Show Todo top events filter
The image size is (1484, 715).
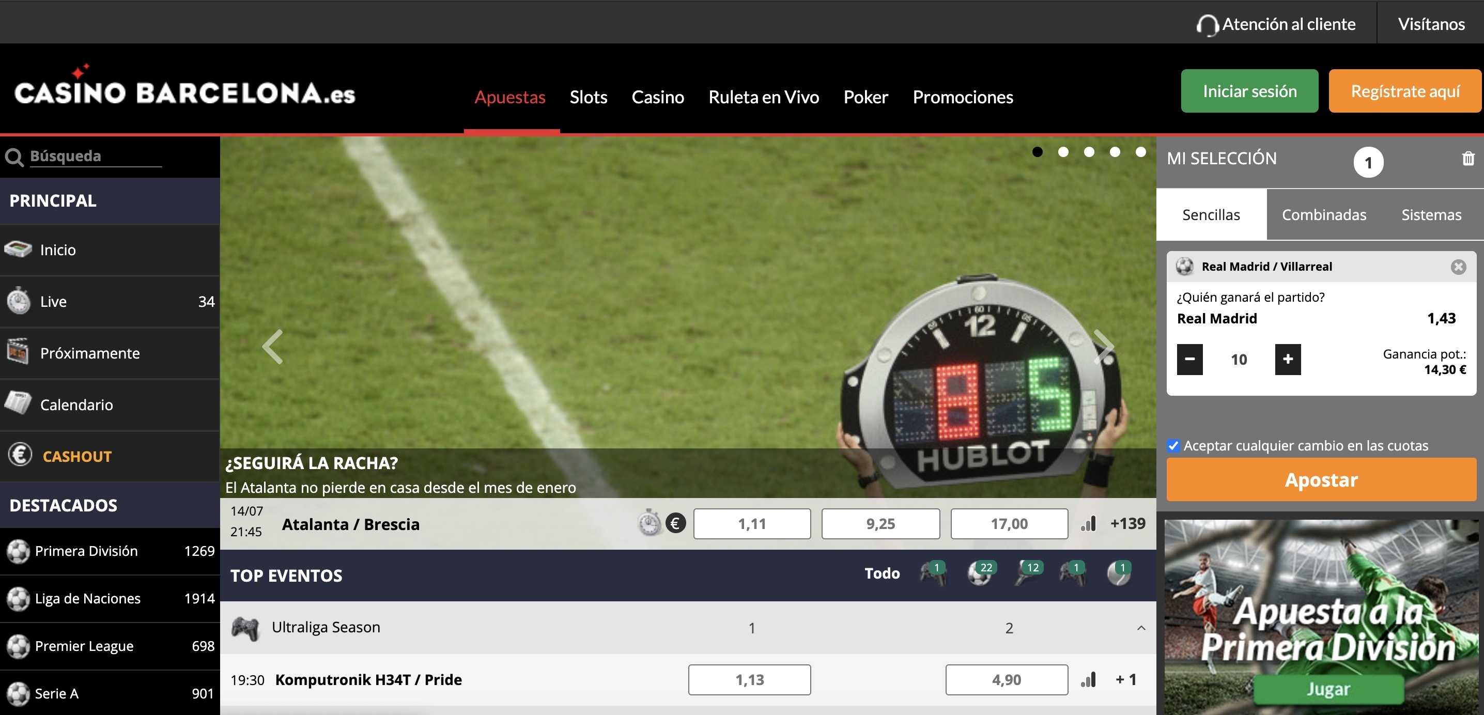click(x=882, y=573)
